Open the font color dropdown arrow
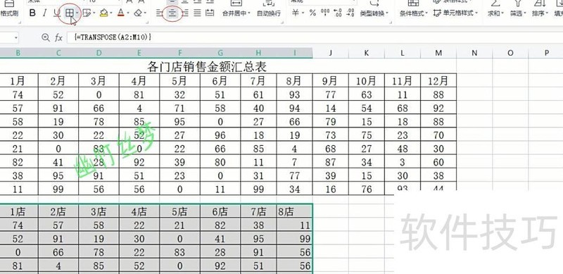 pyautogui.click(x=128, y=13)
